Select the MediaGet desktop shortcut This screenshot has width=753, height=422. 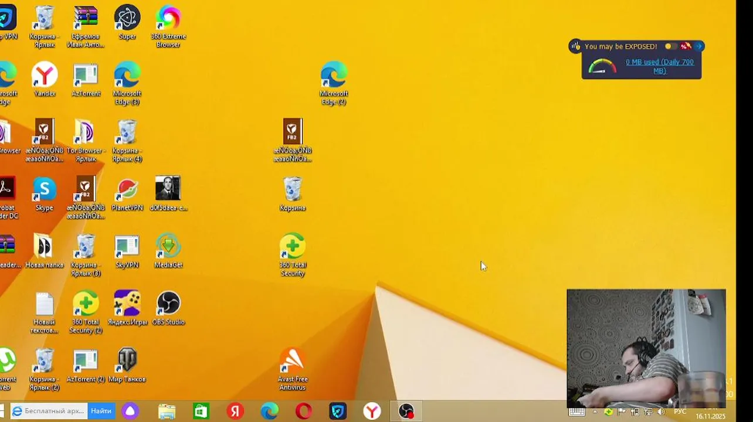[168, 251]
